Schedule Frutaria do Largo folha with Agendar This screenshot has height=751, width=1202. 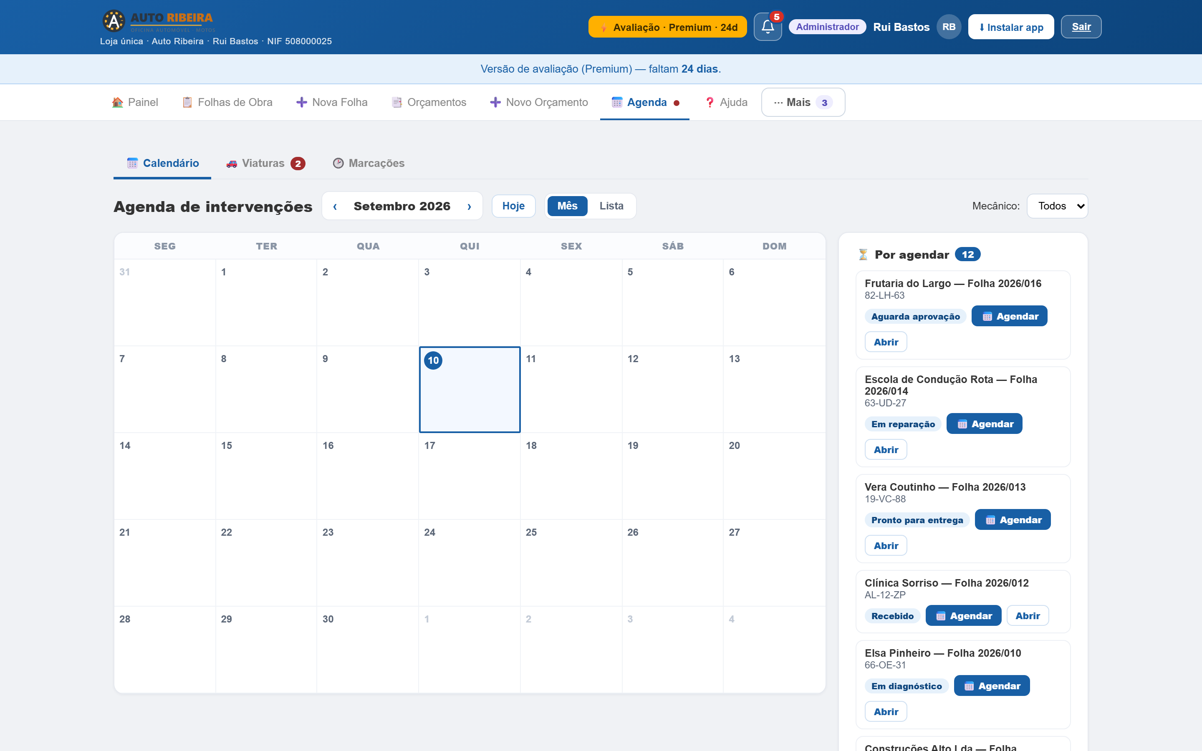1009,316
